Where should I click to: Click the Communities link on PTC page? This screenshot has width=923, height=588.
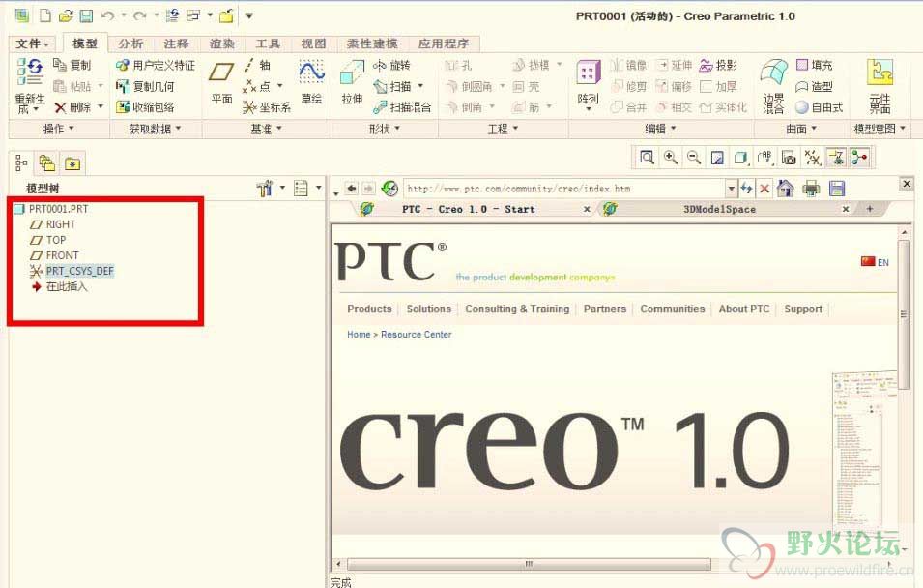click(673, 309)
